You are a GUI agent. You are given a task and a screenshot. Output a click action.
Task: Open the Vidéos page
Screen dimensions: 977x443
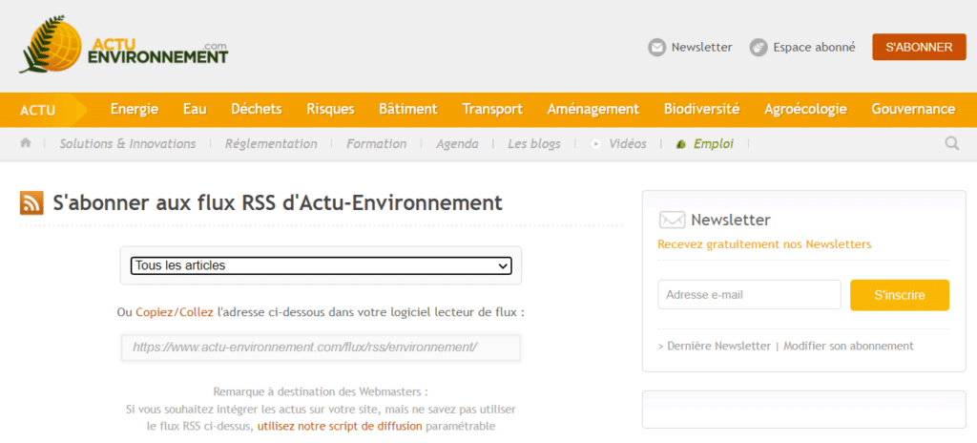click(x=628, y=144)
